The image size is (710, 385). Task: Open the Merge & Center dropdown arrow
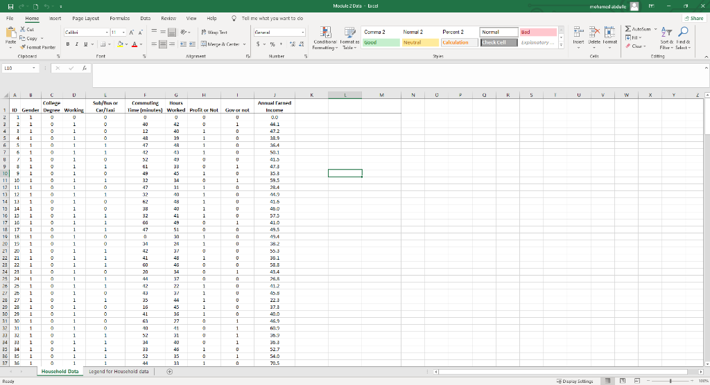pos(245,44)
